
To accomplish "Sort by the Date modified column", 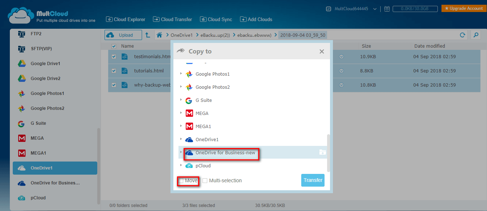I will (429, 46).
